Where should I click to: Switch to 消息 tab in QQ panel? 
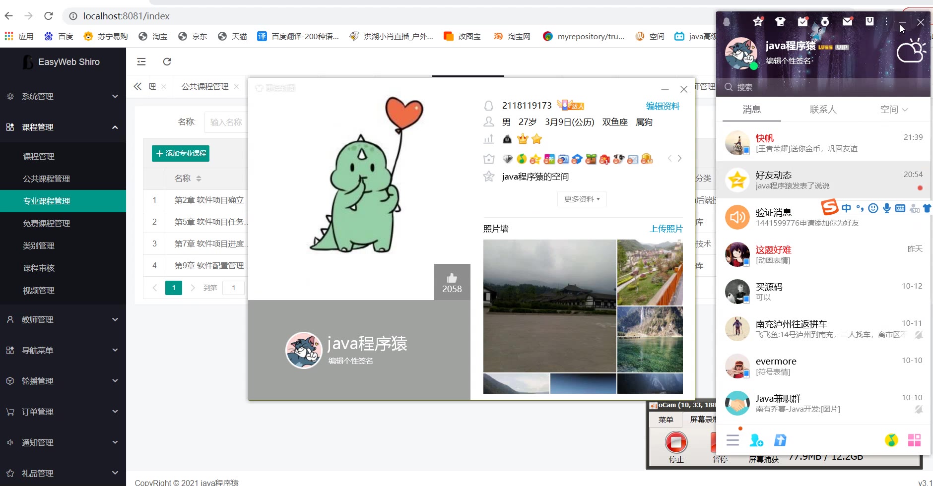click(x=751, y=110)
